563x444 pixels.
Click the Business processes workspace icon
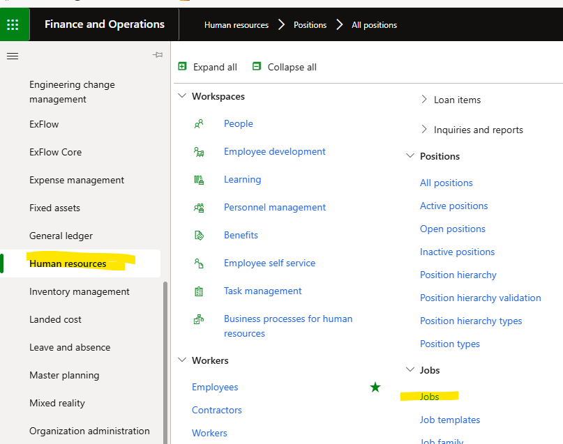pos(199,319)
